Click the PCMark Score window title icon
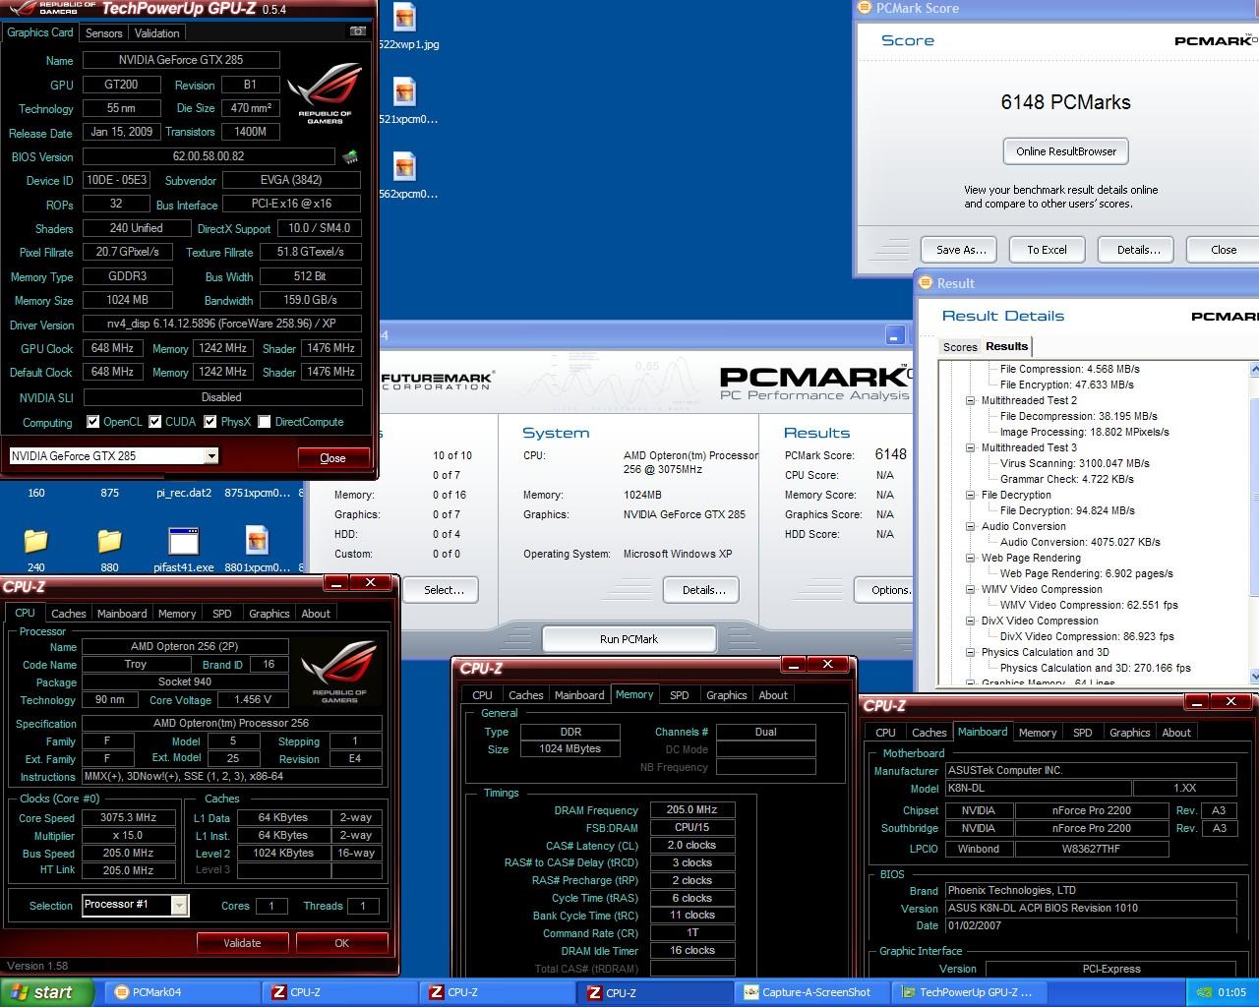The height and width of the screenshot is (1007, 1259). 864,8
